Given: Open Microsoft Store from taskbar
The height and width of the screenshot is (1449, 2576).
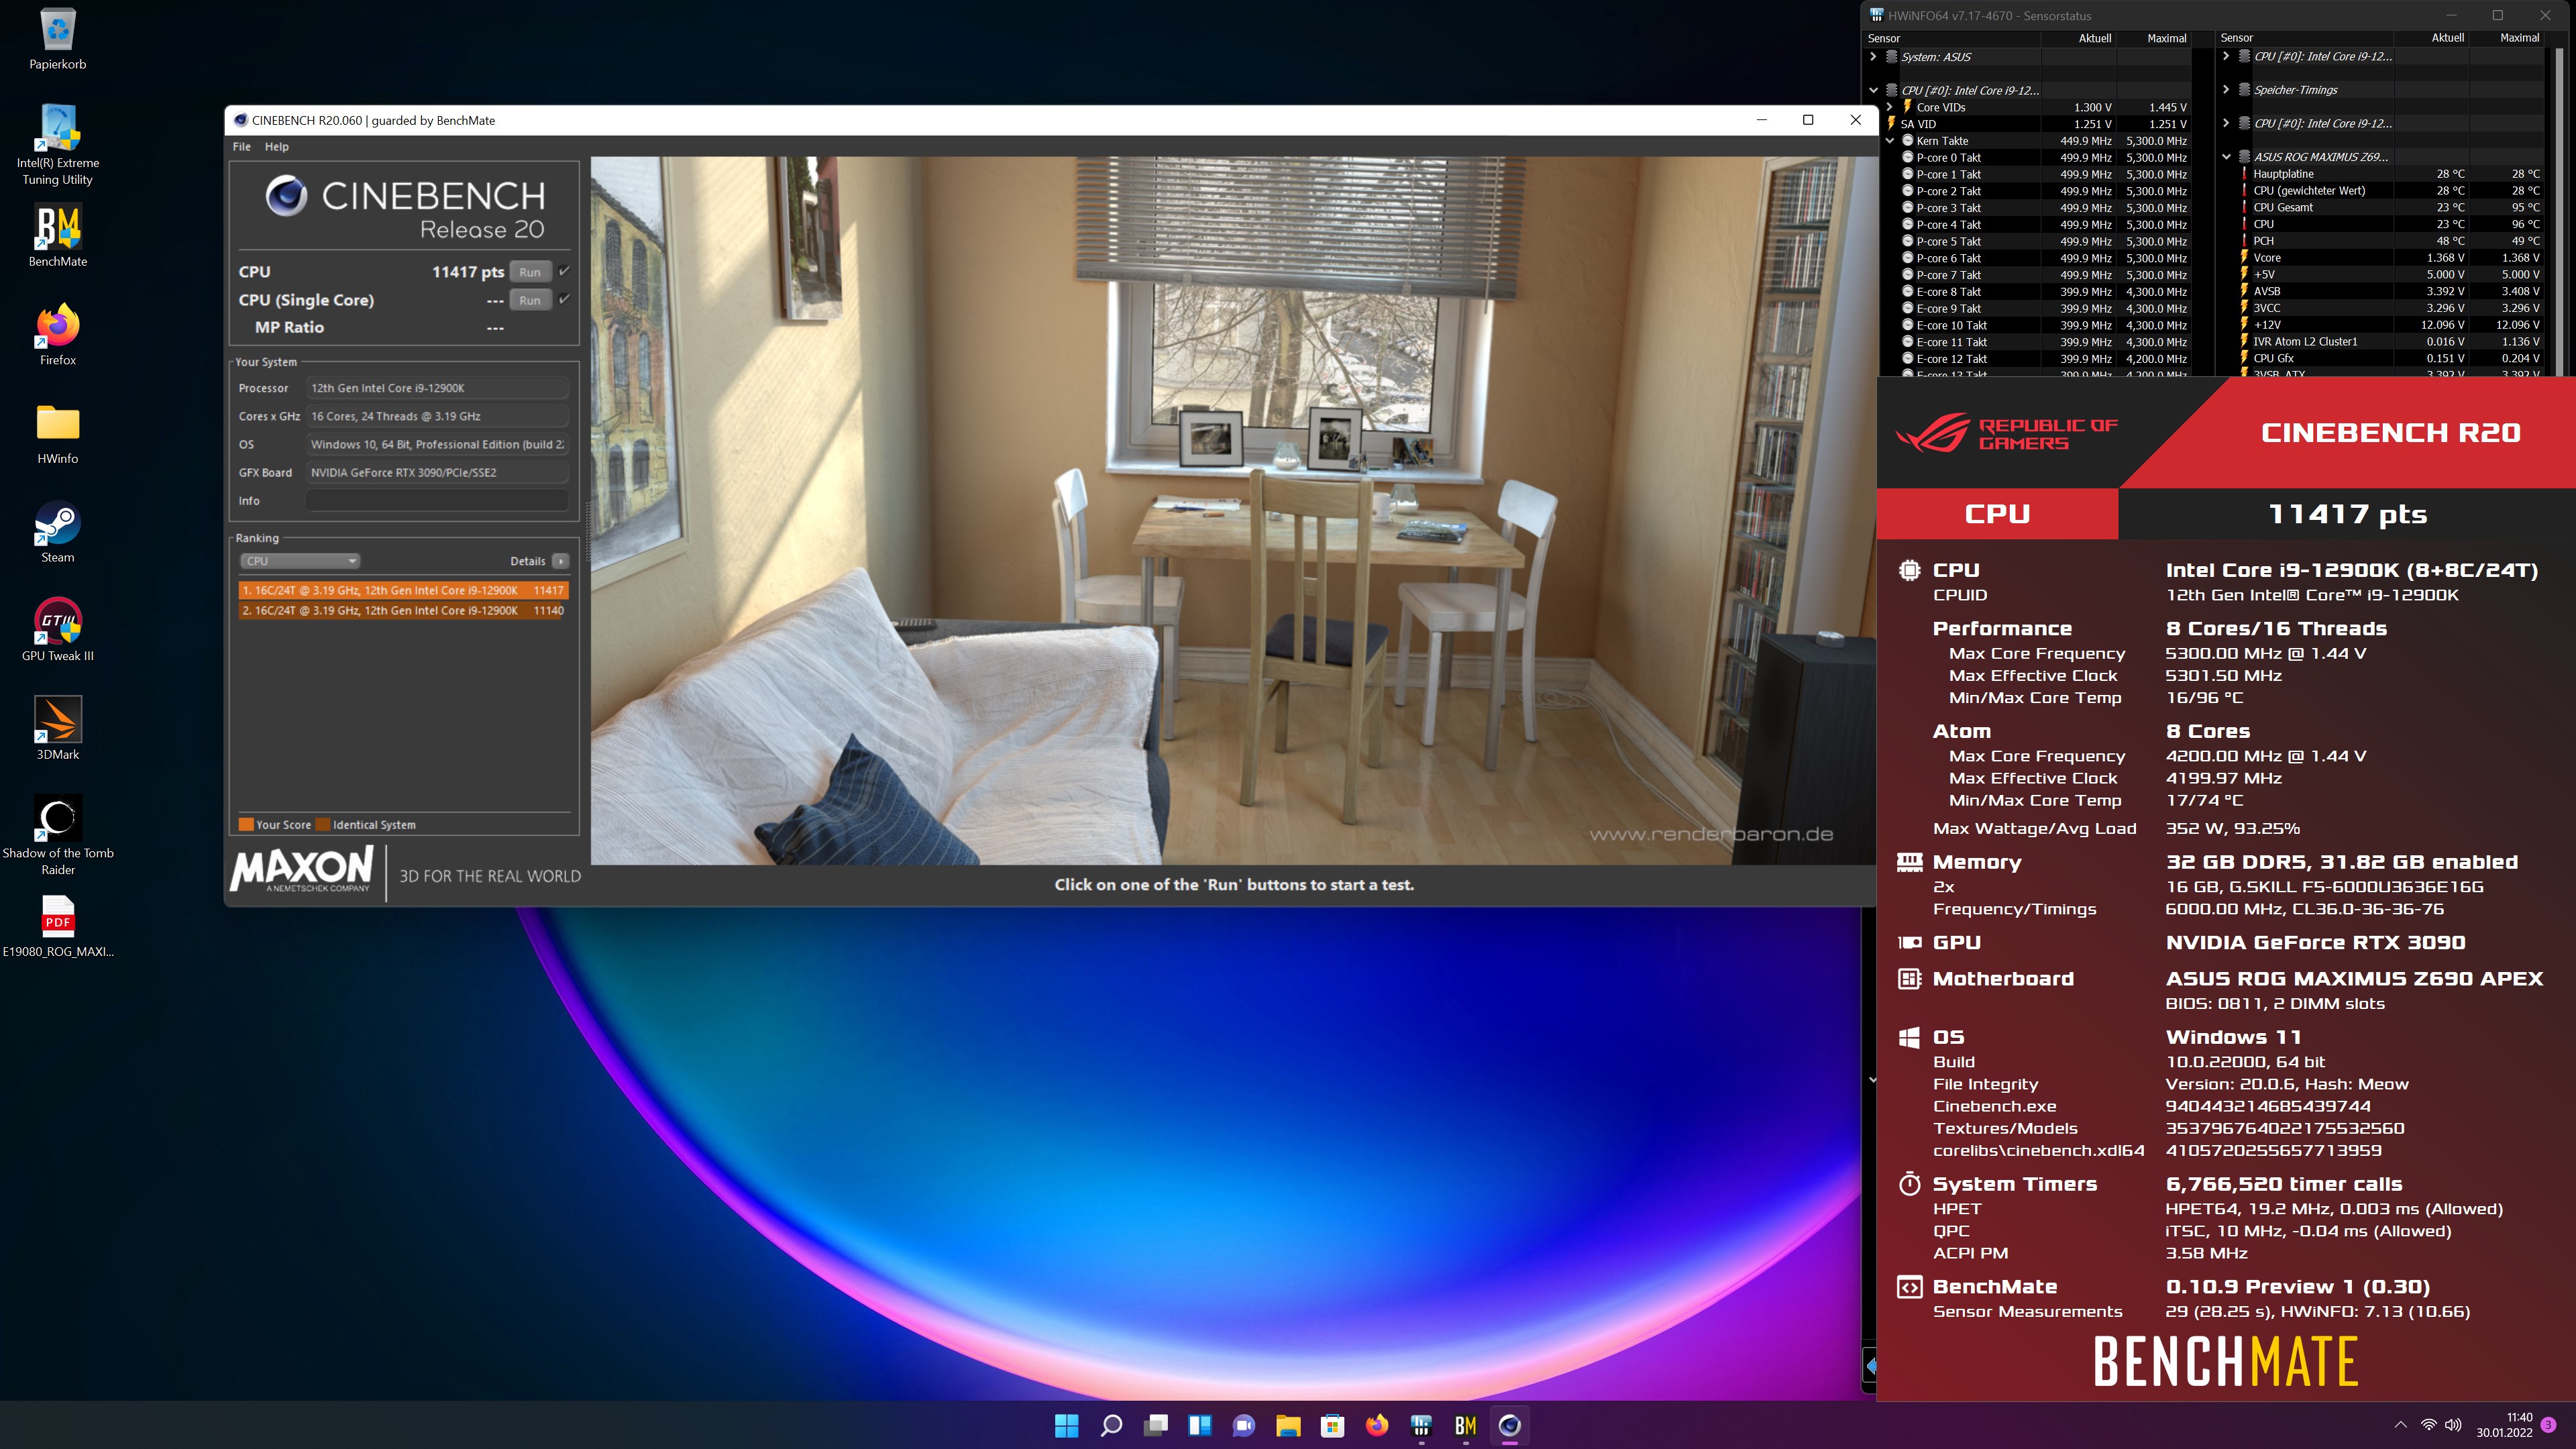Looking at the screenshot, I should point(1333,1425).
